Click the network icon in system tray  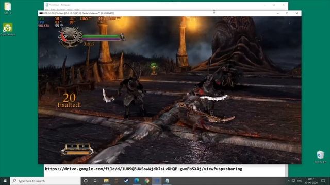[293, 181]
